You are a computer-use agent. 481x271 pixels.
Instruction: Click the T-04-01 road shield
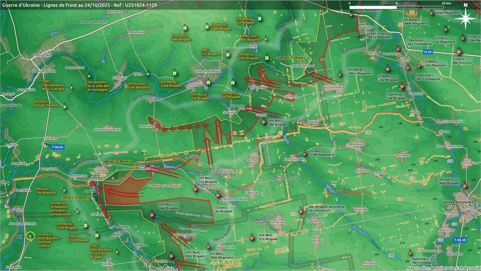pos(57,147)
